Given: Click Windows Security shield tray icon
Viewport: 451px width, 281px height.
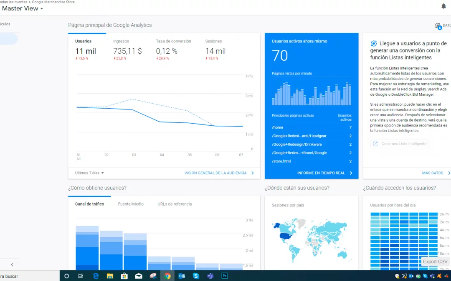Looking at the screenshot, I should pos(397,276).
